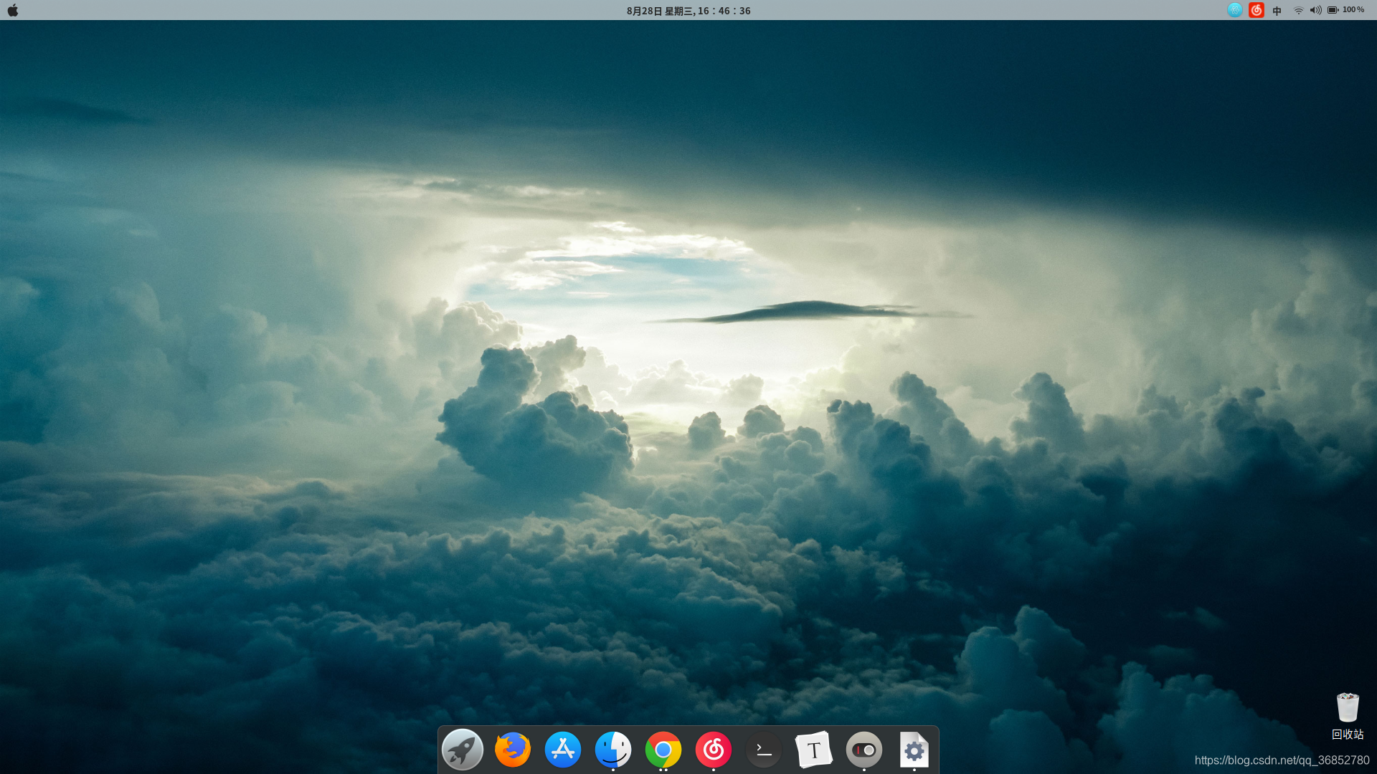Open the gear configuration file icon in dock
The height and width of the screenshot is (774, 1377).
(x=914, y=750)
